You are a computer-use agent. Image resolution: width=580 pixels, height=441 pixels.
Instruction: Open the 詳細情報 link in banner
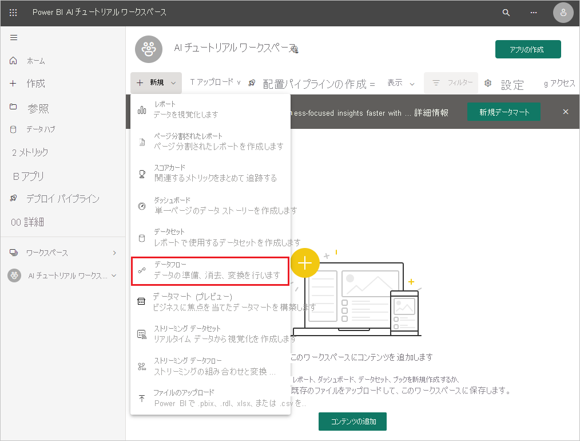click(431, 113)
